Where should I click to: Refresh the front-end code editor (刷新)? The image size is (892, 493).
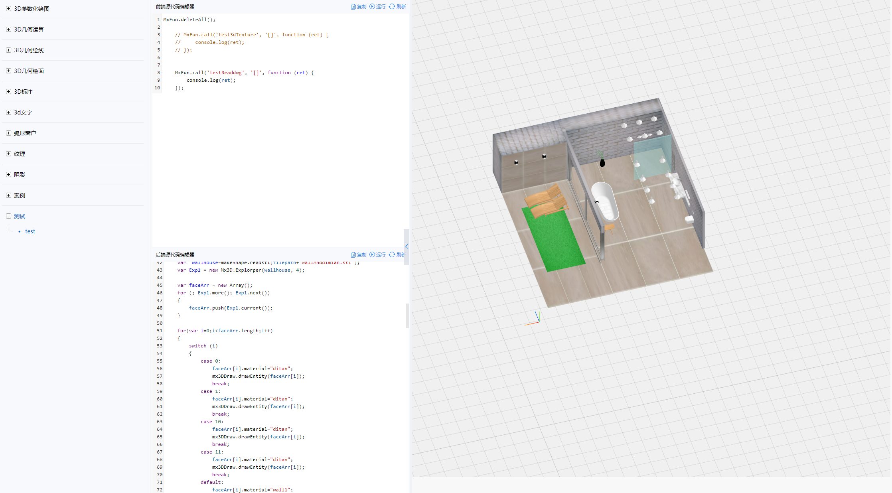coord(397,7)
